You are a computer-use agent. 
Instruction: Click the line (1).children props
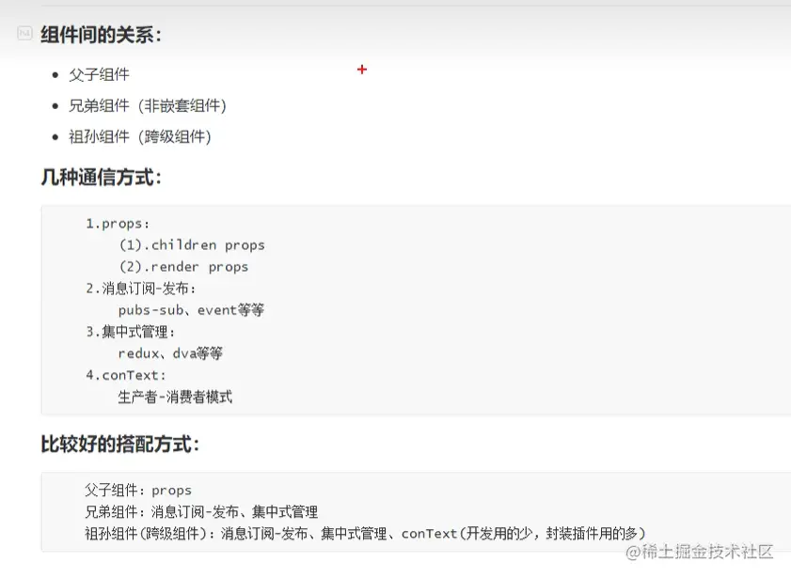[192, 245]
